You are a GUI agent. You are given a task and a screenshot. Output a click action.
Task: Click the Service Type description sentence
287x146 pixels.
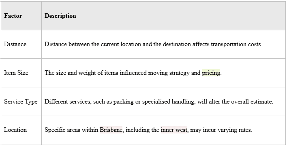pos(159,102)
